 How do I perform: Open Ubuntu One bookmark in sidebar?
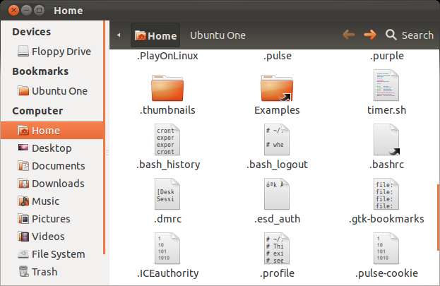tap(59, 90)
